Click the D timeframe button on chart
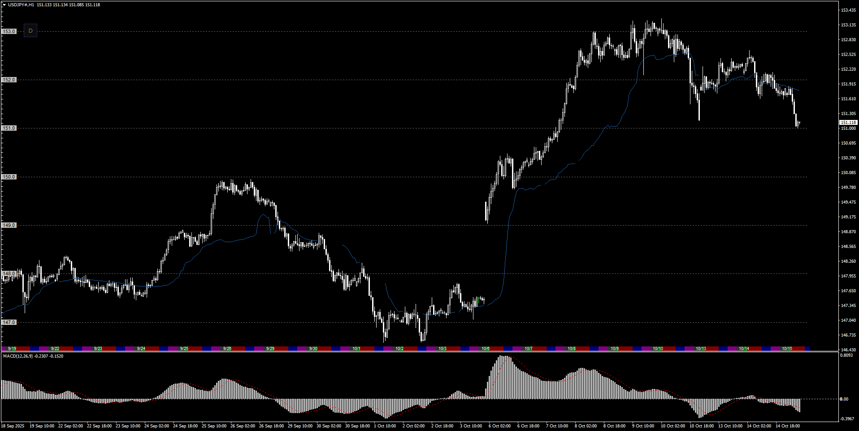859x431 pixels. 30,31
